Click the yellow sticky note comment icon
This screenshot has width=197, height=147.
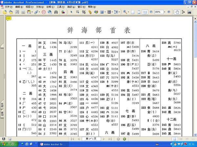tap(9, 18)
